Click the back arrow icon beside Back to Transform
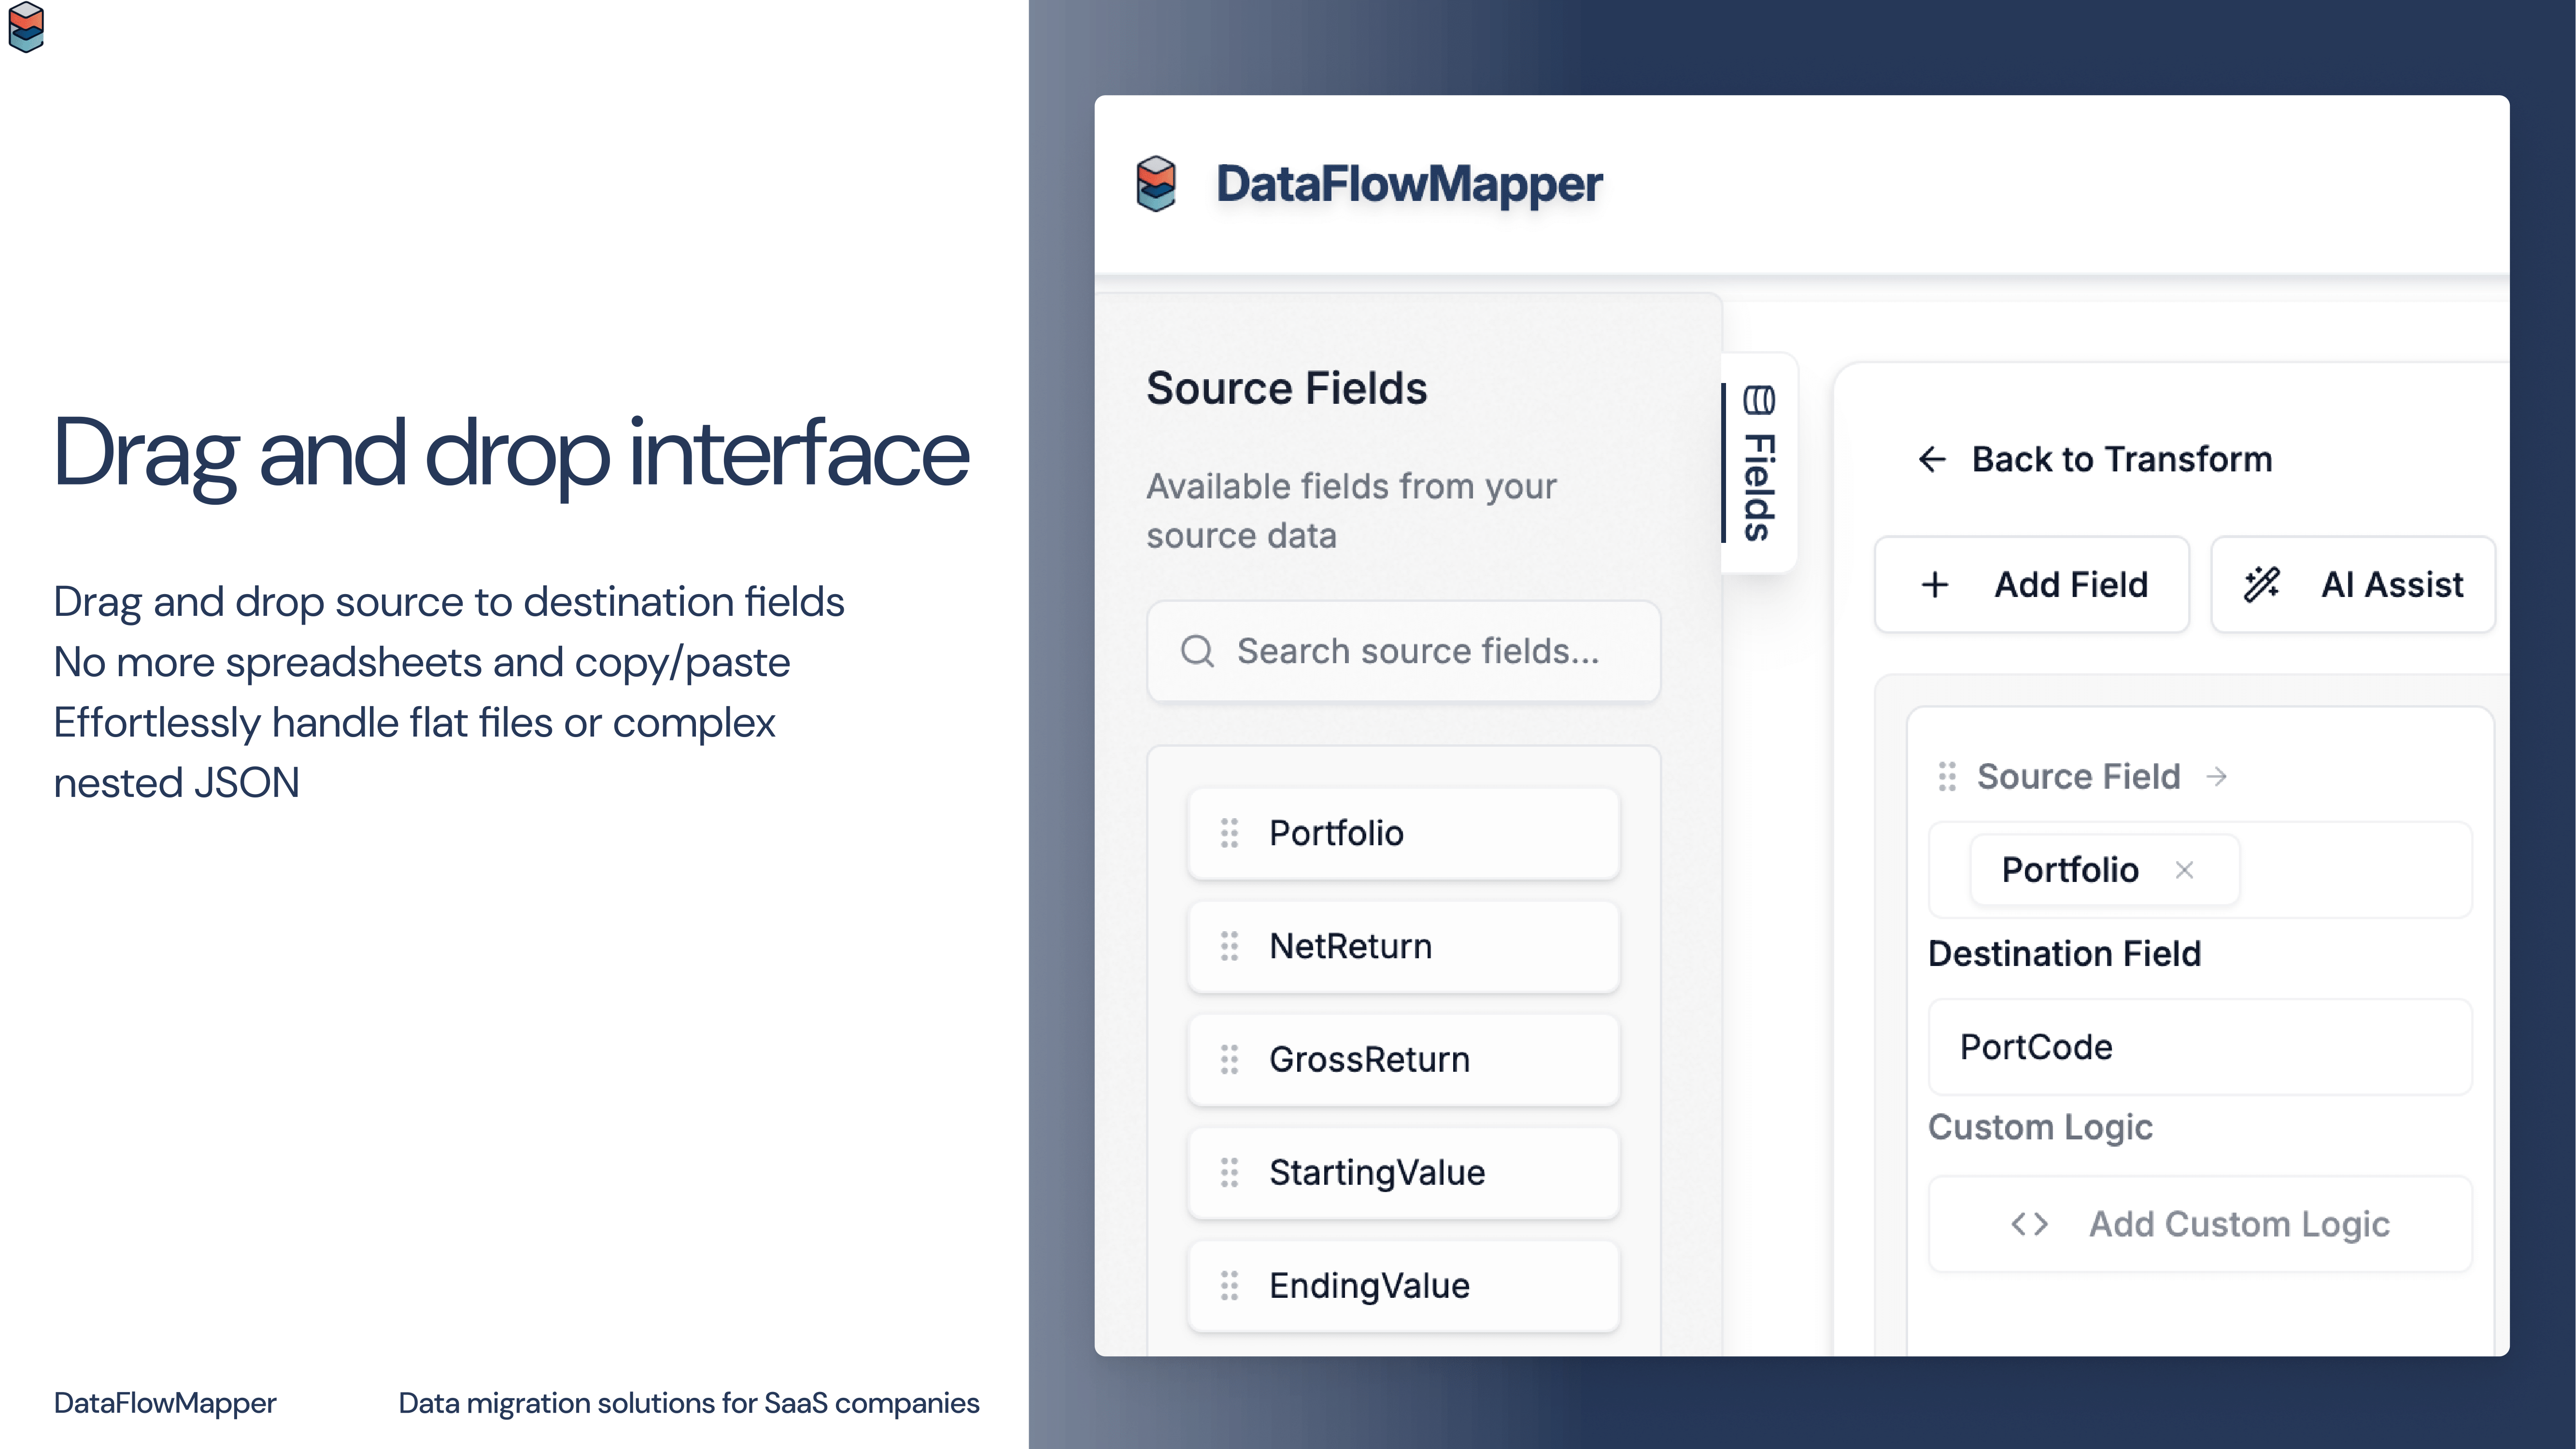2576x1449 pixels. click(1931, 459)
